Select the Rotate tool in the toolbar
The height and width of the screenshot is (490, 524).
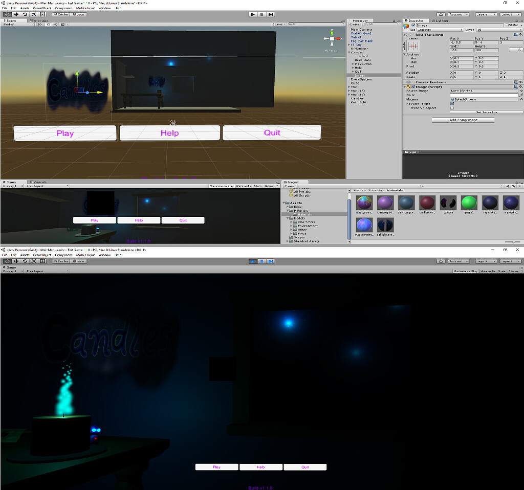(25, 14)
